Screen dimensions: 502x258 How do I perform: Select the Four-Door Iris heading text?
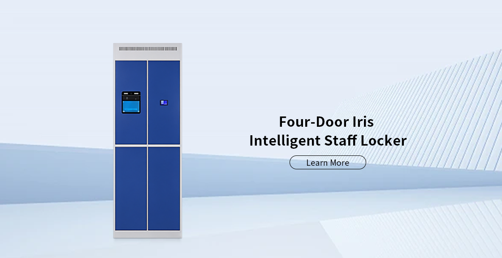coord(327,121)
